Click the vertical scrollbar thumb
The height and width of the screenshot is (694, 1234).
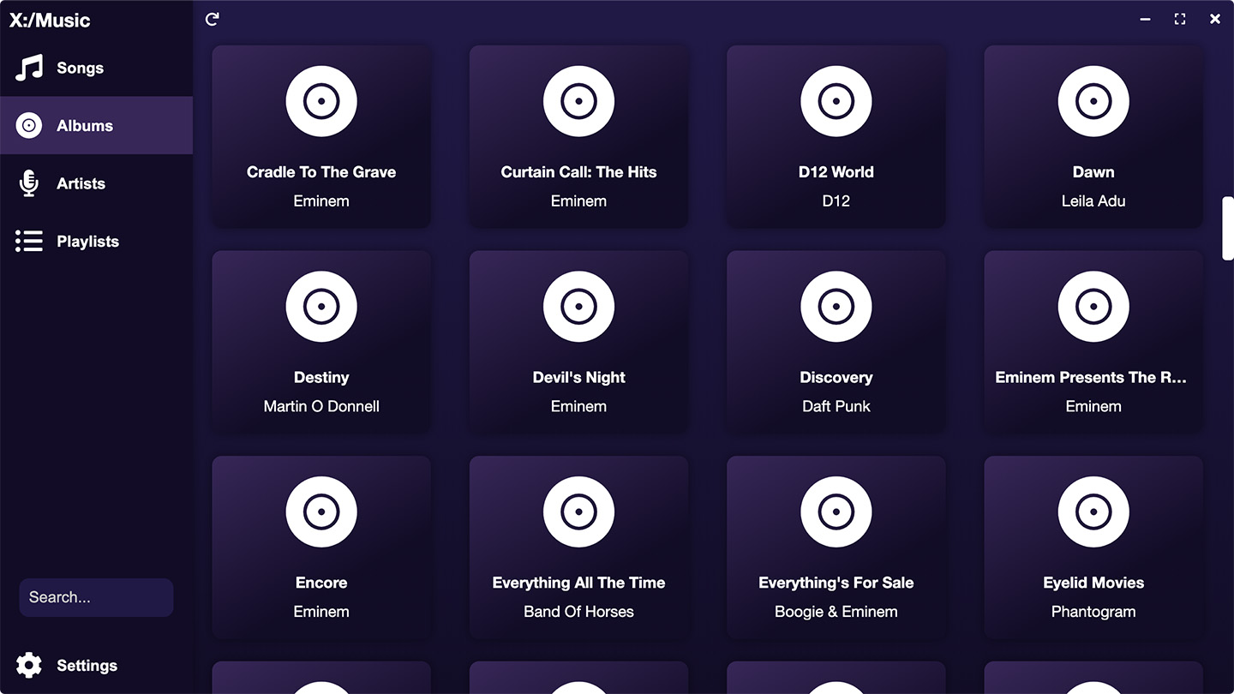[1227, 228]
